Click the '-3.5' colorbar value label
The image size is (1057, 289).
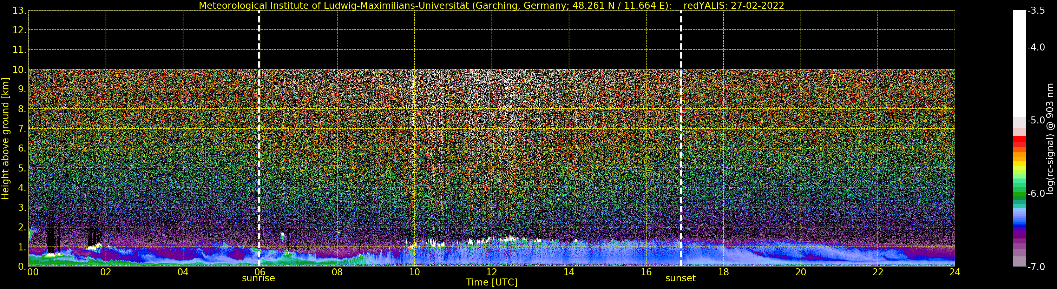pyautogui.click(x=1036, y=11)
